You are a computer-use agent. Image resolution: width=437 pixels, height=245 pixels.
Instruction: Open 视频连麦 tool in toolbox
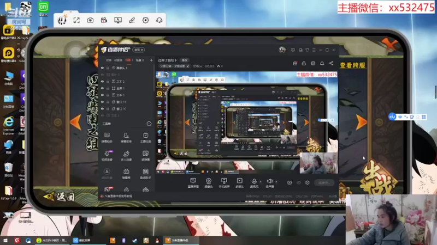pos(107,156)
